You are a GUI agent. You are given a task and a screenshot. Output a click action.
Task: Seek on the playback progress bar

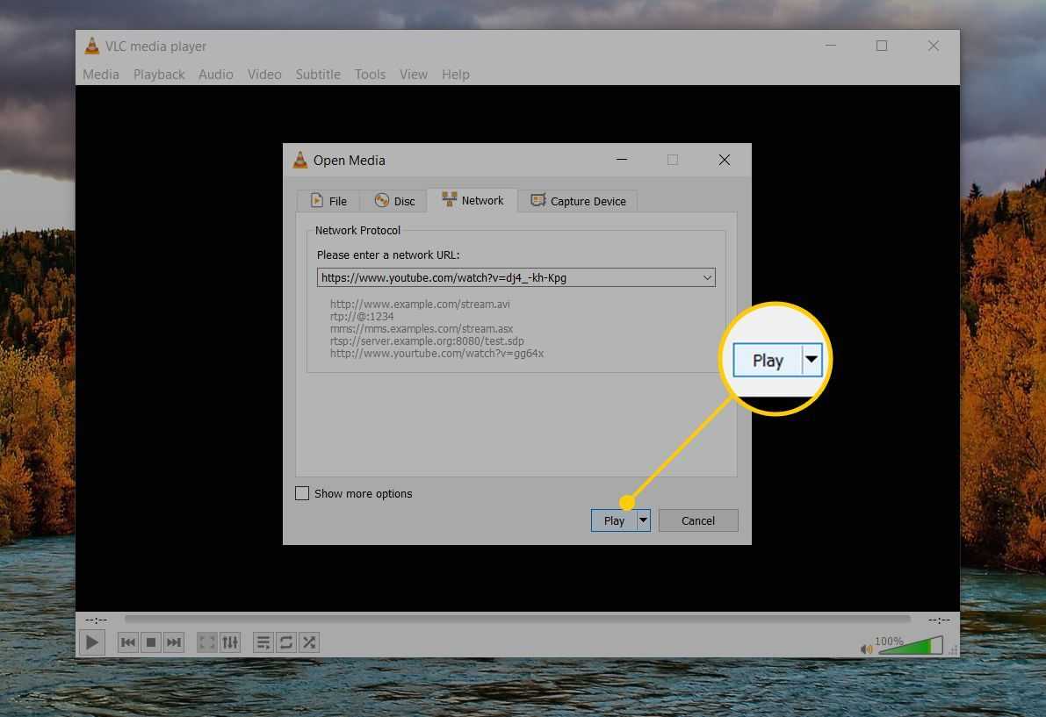(517, 620)
